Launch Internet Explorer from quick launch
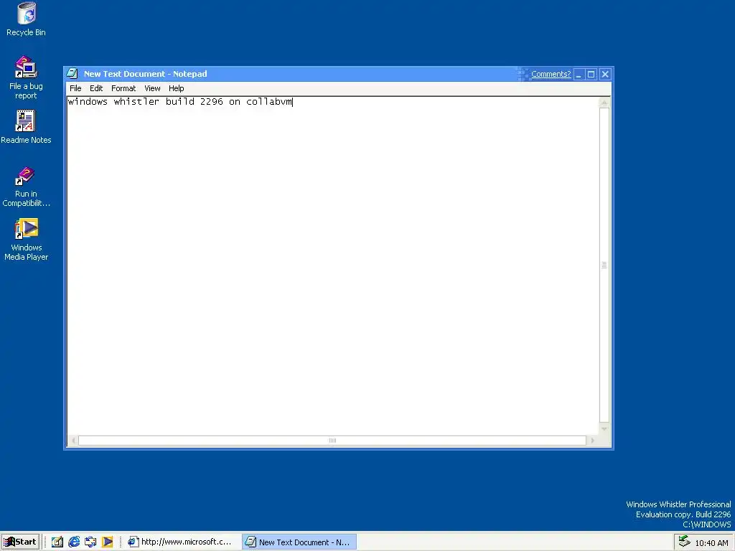The width and height of the screenshot is (735, 551). (74, 542)
